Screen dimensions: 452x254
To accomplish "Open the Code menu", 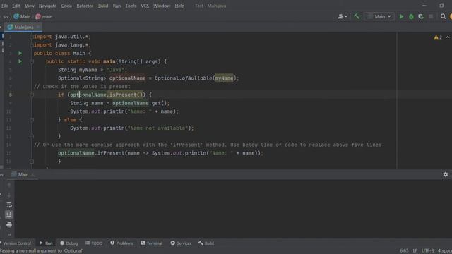I will 66,6.
